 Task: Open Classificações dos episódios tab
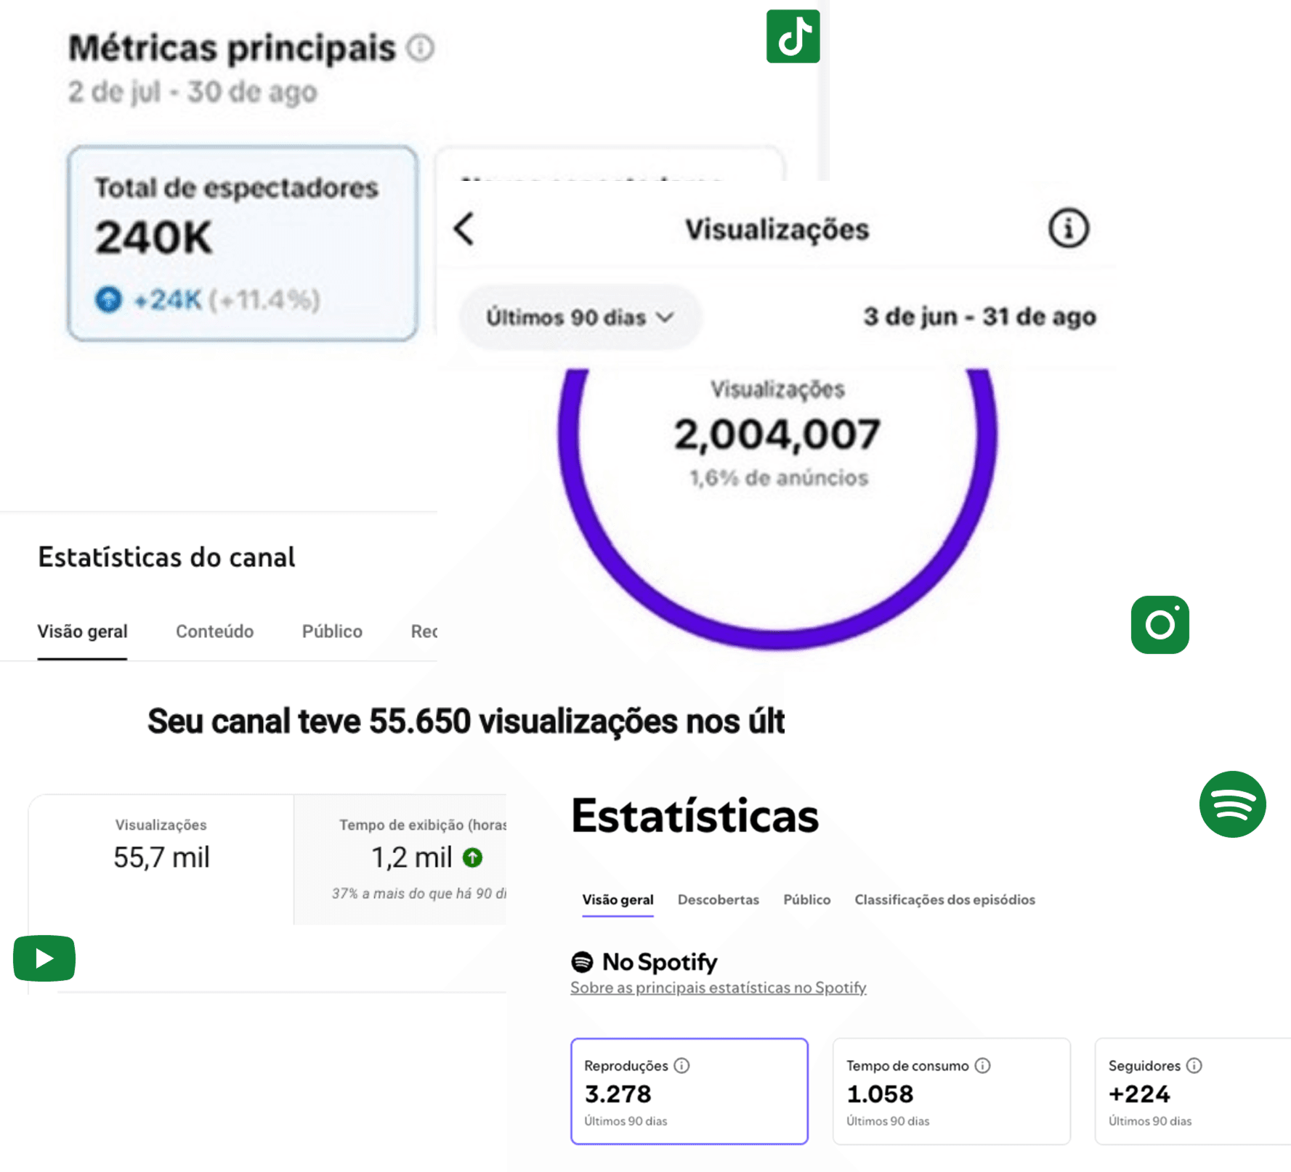(x=944, y=900)
